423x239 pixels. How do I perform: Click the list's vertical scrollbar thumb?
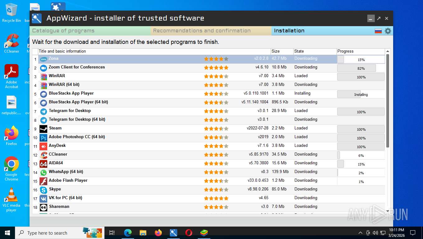(x=388, y=101)
